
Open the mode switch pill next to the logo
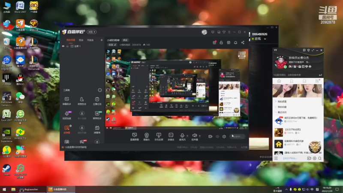(x=92, y=32)
